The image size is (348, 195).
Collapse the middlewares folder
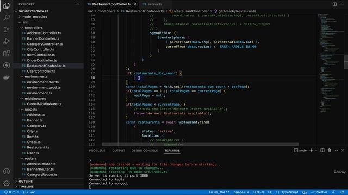(48, 99)
